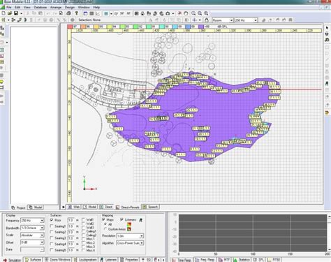Click the play arrow left of Web tab
The width and height of the screenshot is (331, 262).
pos(64,207)
